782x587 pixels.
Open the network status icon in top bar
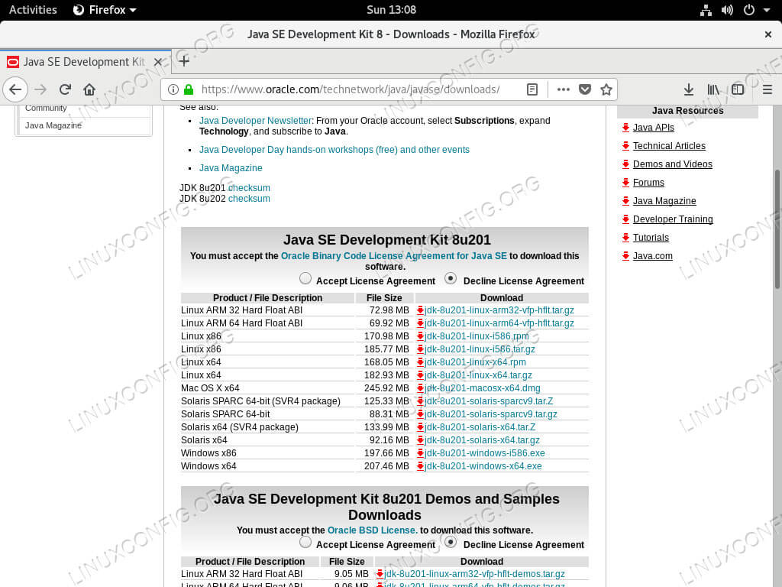[706, 10]
